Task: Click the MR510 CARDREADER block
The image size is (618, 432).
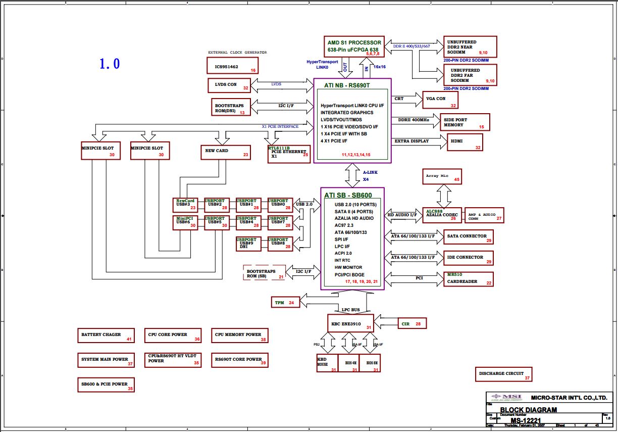Action: (468, 279)
